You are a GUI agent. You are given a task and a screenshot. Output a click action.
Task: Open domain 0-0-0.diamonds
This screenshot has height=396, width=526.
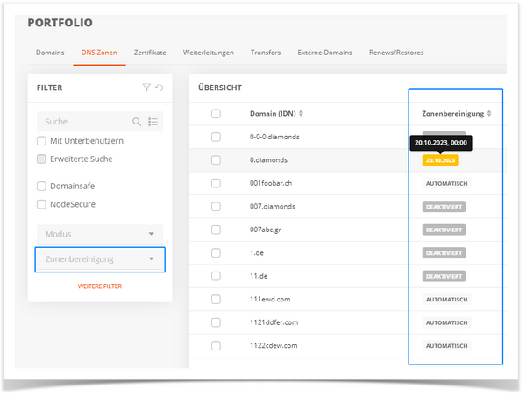(274, 137)
